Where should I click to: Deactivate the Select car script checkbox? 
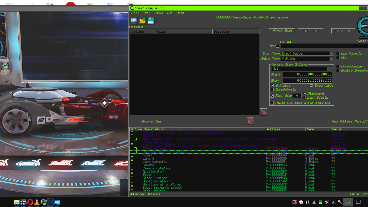pyautogui.click(x=132, y=146)
